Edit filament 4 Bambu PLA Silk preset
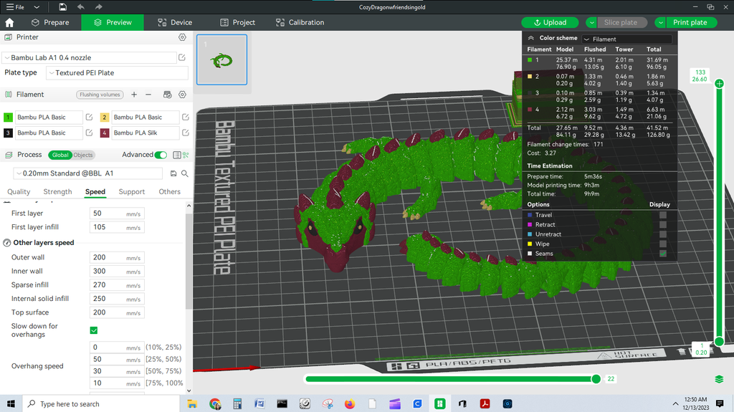Viewport: 734px width, 412px height. [x=186, y=133]
